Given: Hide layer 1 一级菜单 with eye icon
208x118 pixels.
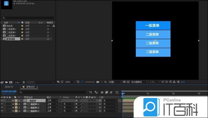Looking at the screenshot, I should pyautogui.click(x=2, y=101).
